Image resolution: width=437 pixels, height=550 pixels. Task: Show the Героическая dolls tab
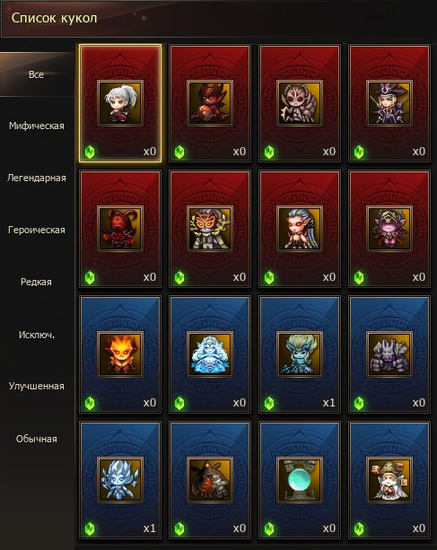click(37, 230)
